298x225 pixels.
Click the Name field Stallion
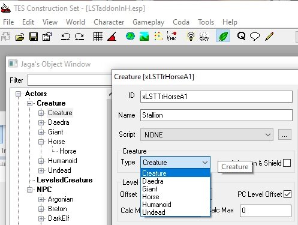(216, 115)
